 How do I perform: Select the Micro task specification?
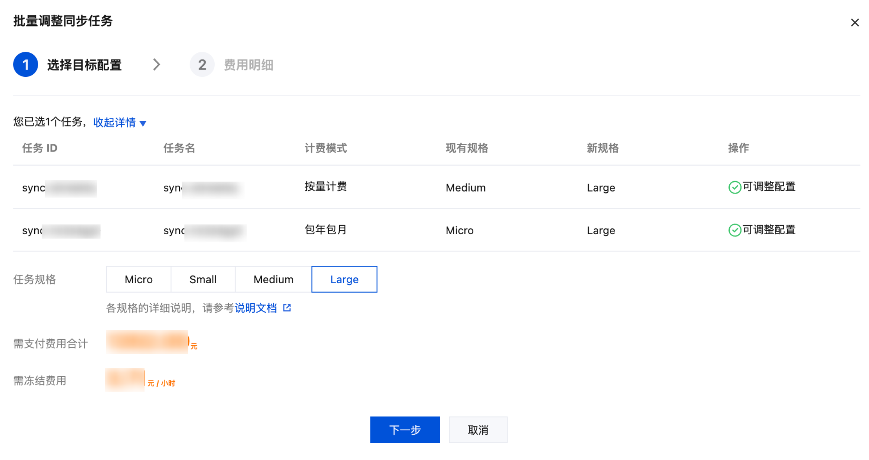coord(139,279)
